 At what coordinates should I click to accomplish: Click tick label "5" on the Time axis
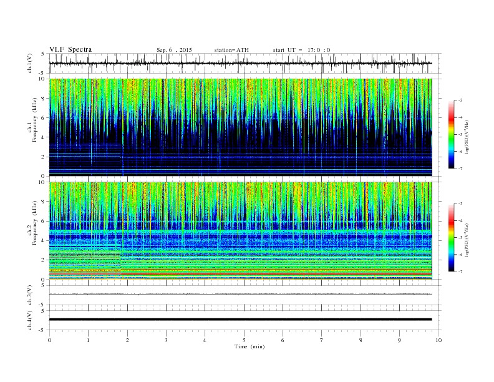[x=244, y=340]
